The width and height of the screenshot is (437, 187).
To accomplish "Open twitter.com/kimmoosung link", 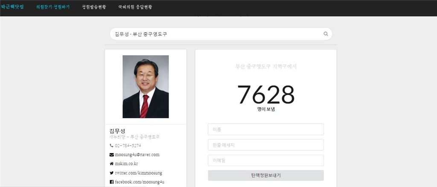I will 138,173.
